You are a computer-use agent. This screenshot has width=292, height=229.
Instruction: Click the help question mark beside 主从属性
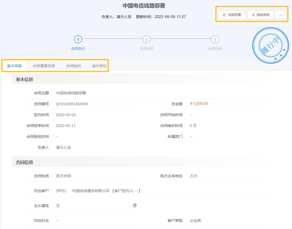point(135,205)
